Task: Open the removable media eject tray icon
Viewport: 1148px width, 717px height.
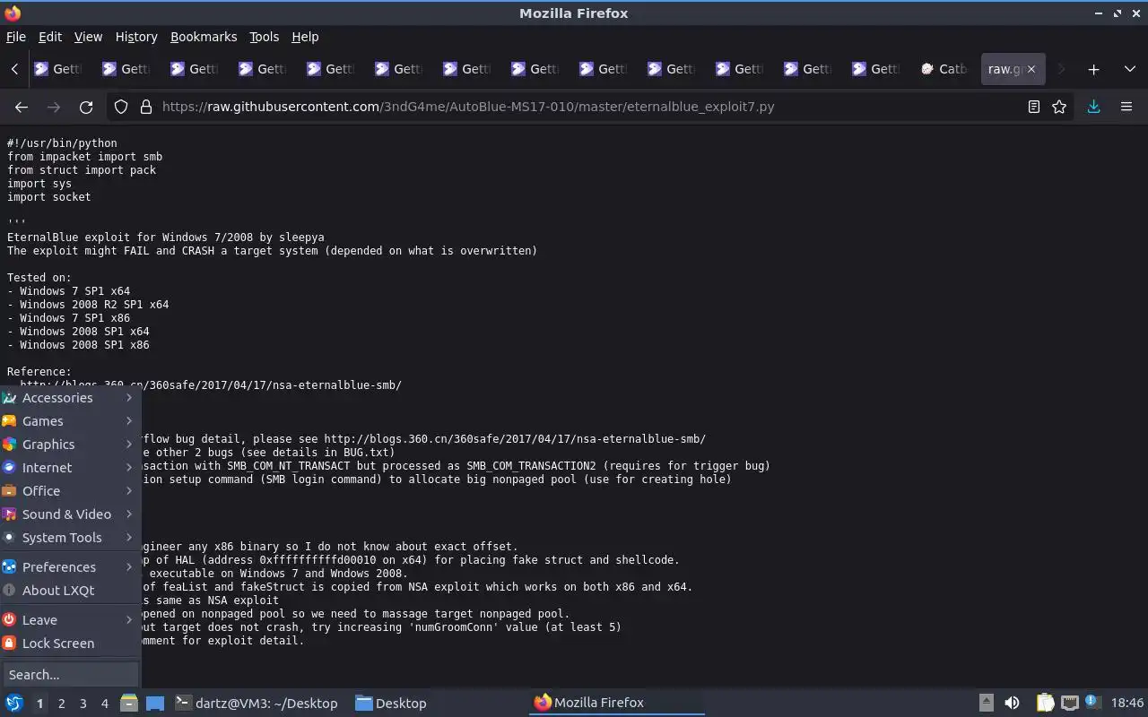Action: (x=986, y=703)
